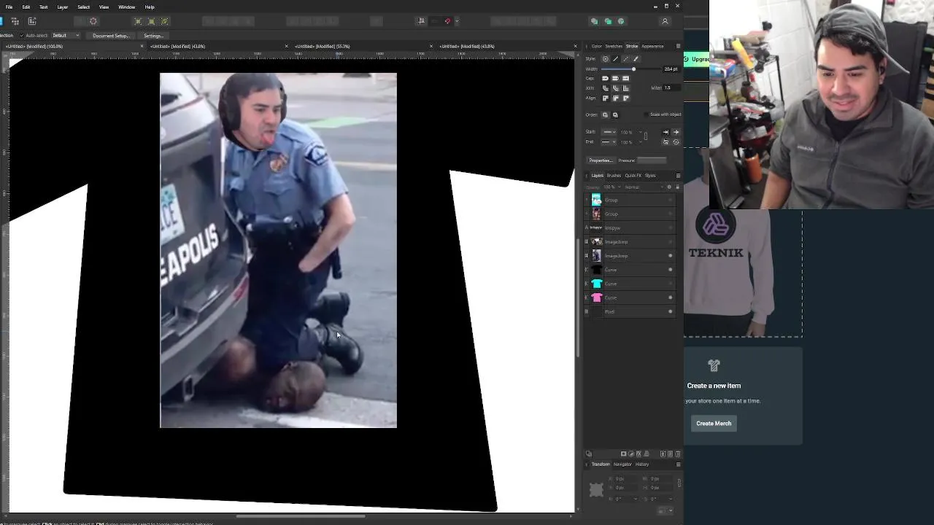
Task: Toggle visibility of the text layer with the A icon
Action: click(x=671, y=227)
